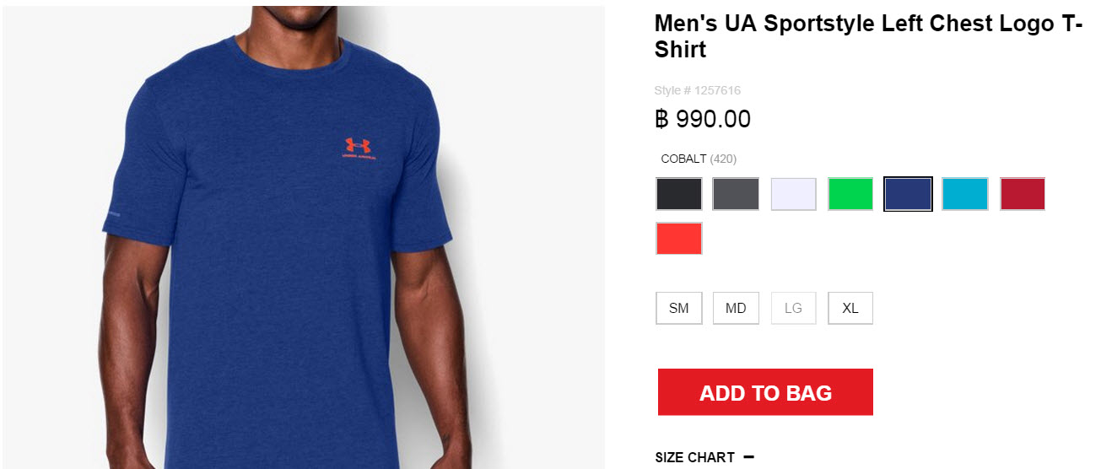This screenshot has width=1101, height=469.
Task: Click the minus icon beside Size Chart
Action: 749,457
